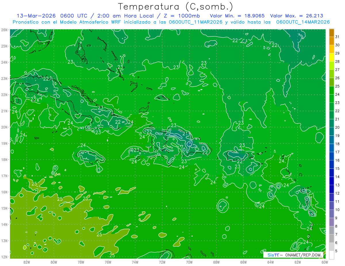Click the 16N latitude label
The height and width of the screenshot is (266, 345).
point(4,192)
